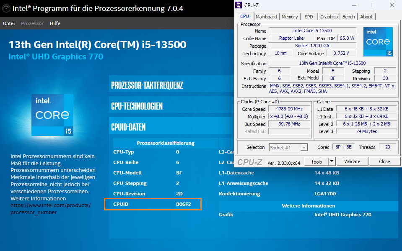Click the Max TDP value 65.0 W
The height and width of the screenshot is (251, 402).
click(x=347, y=38)
